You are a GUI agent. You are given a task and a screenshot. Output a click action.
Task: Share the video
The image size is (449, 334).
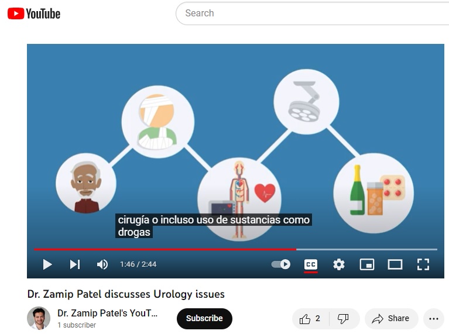click(391, 319)
